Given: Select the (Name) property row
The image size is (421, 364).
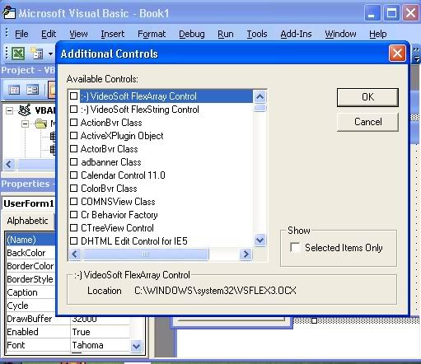Looking at the screenshot, I should 30,240.
